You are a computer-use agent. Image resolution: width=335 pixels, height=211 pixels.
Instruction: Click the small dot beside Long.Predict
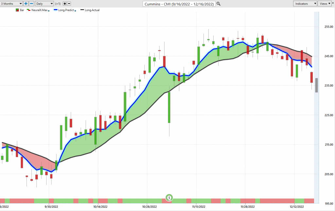tap(75, 11)
